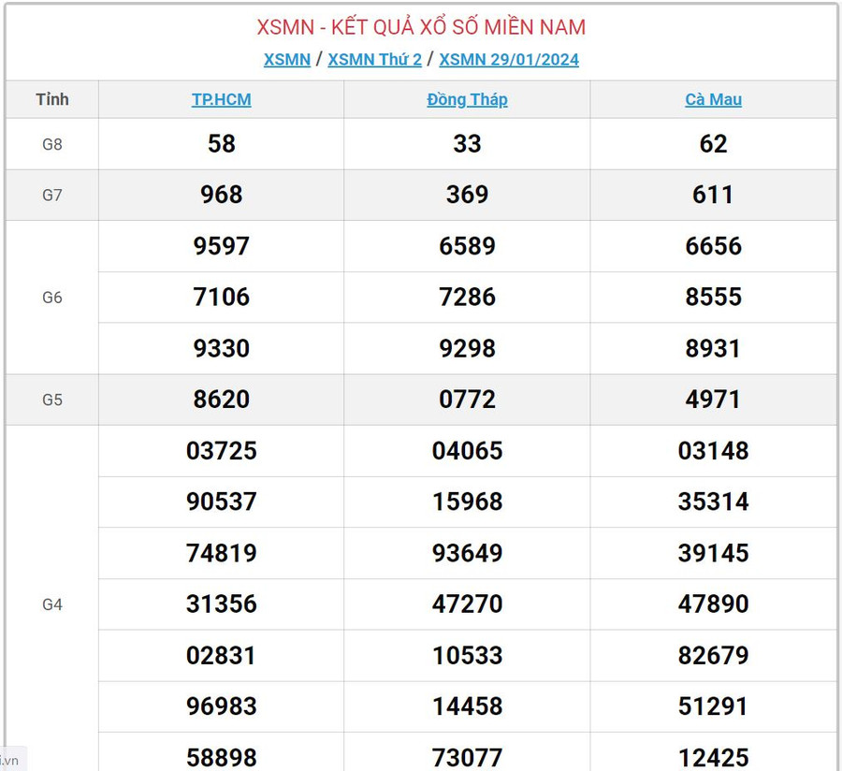Select TP.HCM G8 result 58
Screen dimensions: 842x771
(x=222, y=144)
